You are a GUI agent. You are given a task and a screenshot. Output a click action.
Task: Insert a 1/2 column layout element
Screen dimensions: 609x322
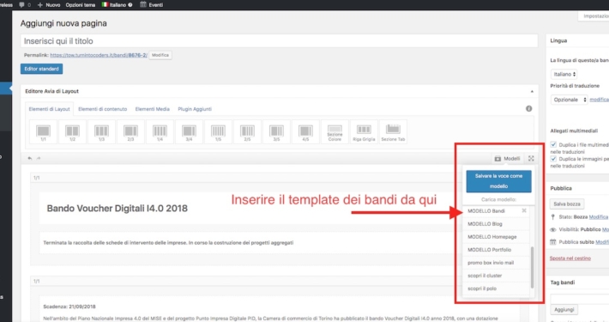(x=72, y=132)
